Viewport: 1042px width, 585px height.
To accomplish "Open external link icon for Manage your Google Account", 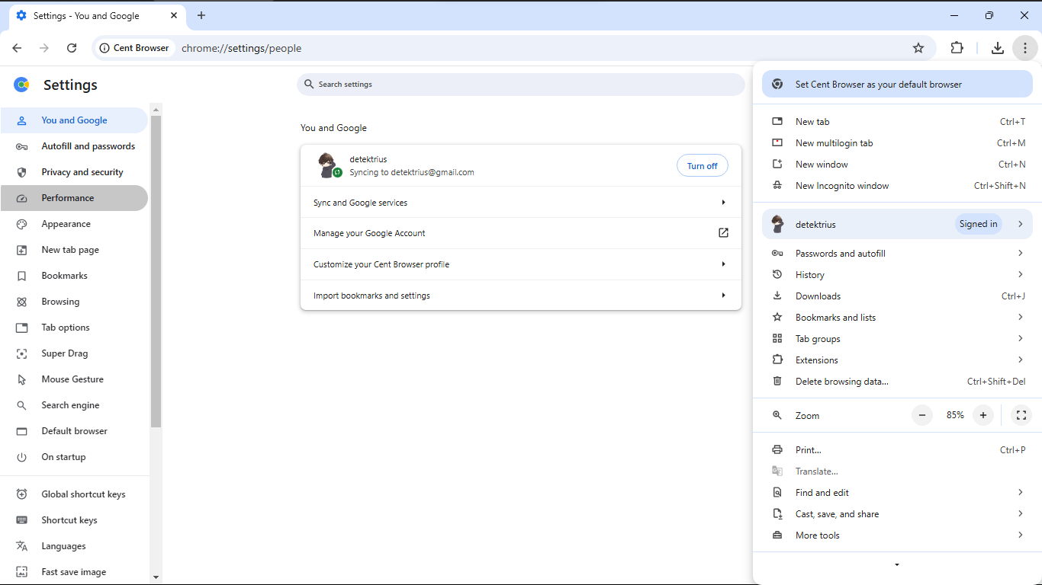I will tap(723, 233).
